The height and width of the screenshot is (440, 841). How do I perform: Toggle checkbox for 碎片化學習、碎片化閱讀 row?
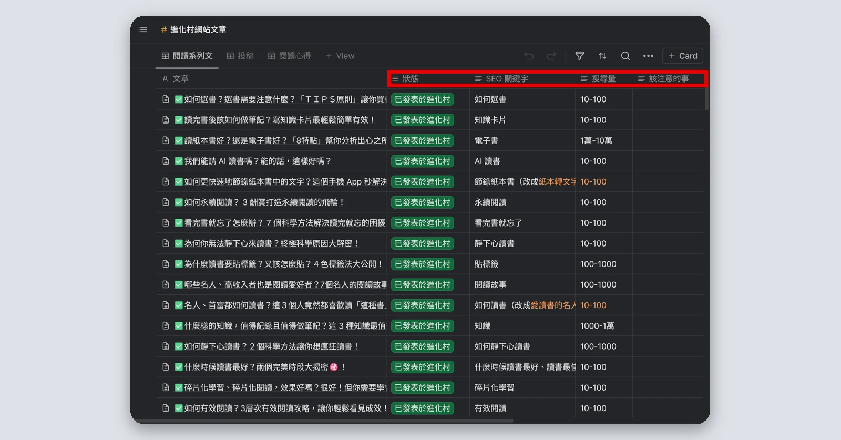click(x=179, y=387)
